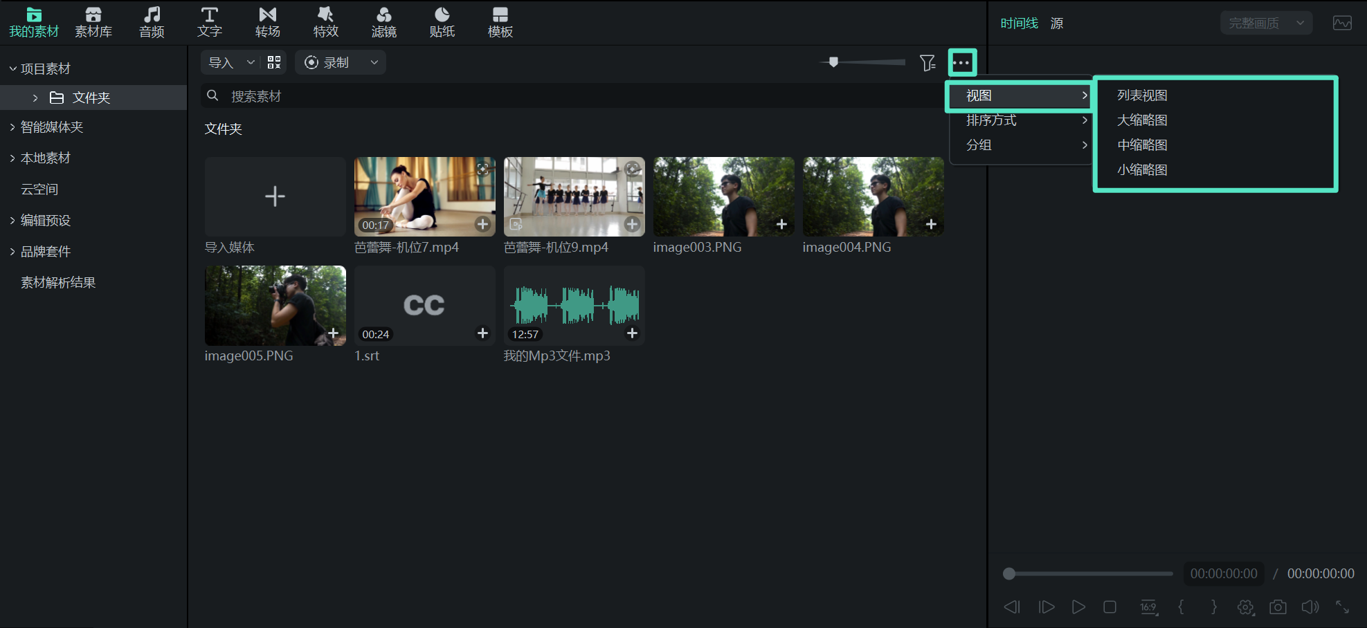Click the snapshot camera icon in preview
Viewport: 1367px width, 628px height.
pyautogui.click(x=1278, y=607)
